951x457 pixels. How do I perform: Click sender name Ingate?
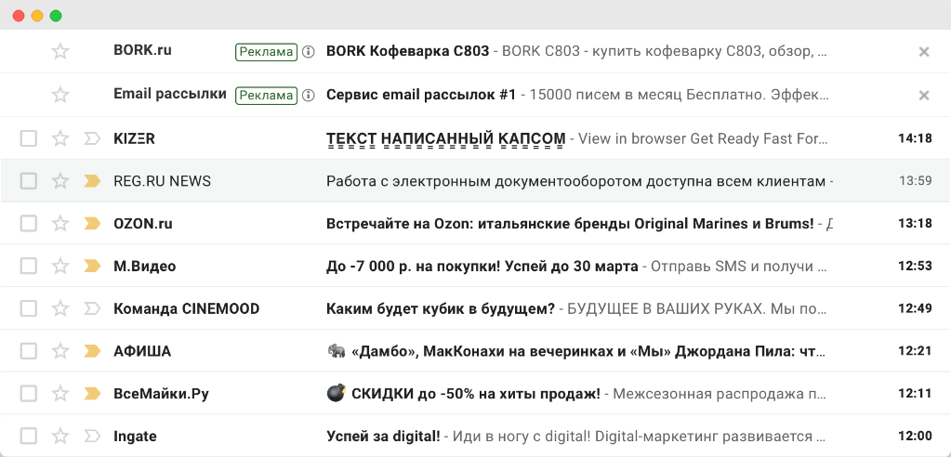point(135,437)
